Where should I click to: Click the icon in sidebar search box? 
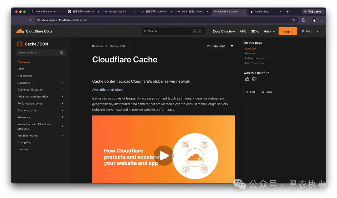coord(62,52)
